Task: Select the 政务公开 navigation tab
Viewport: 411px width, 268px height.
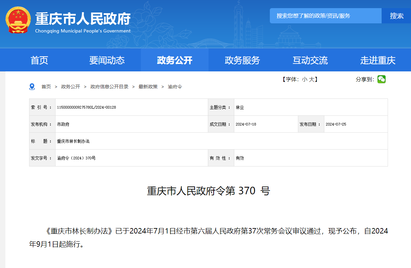Action: 175,60
